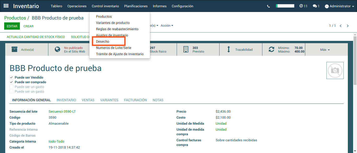Viewport: 357px width, 153px height.
Task: Click the reordering rules refresh icon
Action: [x=272, y=49]
